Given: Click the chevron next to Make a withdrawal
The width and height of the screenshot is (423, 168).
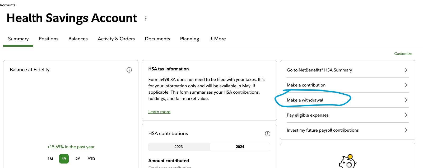Looking at the screenshot, I should point(406,100).
